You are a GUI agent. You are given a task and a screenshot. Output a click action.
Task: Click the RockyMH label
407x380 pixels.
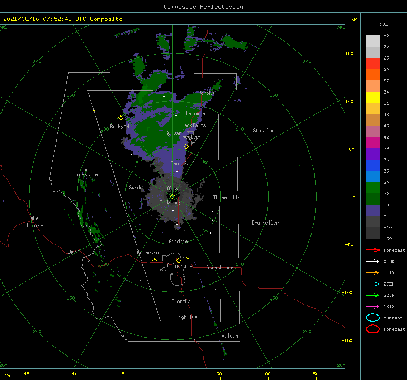[119, 127]
